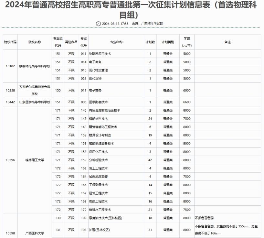Click the publish date 2024-08-13 17:55
Viewport: 264px width, 238px height.
[115, 24]
